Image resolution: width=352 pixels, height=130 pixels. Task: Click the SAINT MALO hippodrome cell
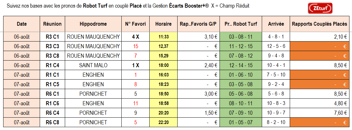(x=93, y=65)
